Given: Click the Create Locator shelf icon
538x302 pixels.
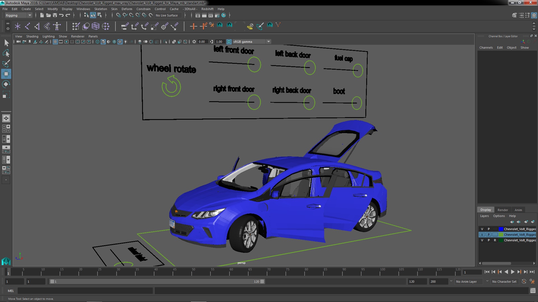Looking at the screenshot, I should (18, 26).
